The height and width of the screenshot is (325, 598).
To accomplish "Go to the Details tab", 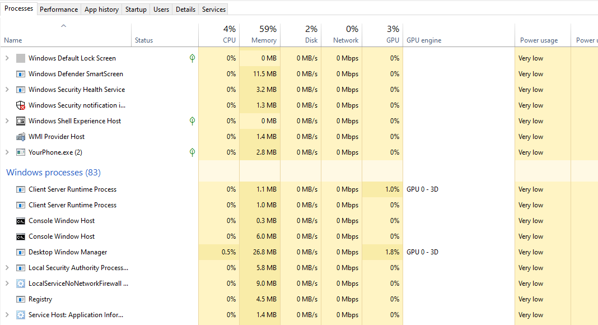I will pos(185,9).
